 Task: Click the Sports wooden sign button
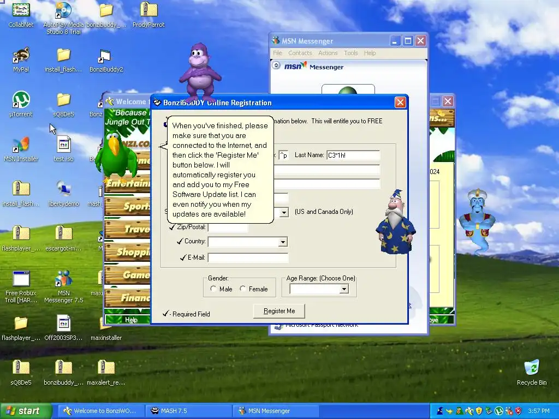click(x=128, y=206)
